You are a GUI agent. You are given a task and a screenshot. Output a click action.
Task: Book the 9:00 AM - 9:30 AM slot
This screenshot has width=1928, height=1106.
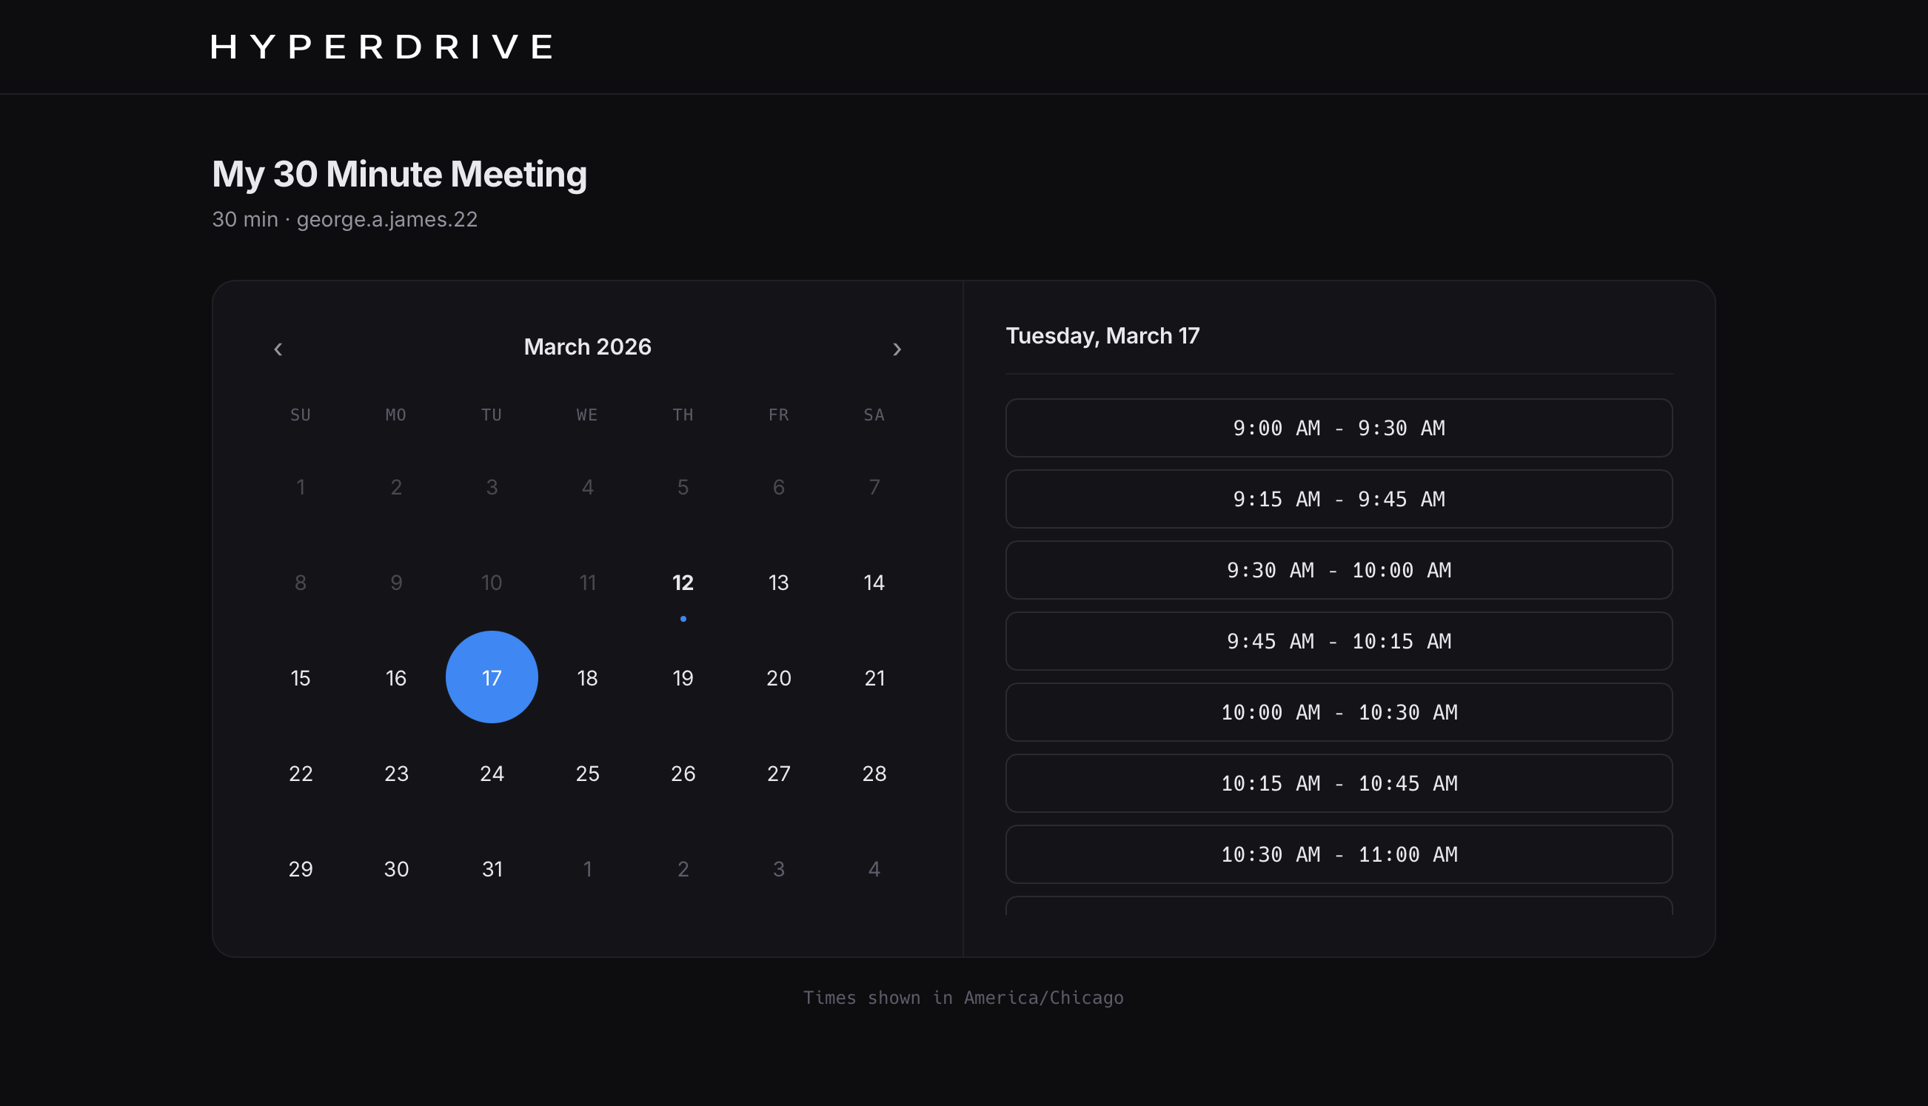coord(1339,428)
